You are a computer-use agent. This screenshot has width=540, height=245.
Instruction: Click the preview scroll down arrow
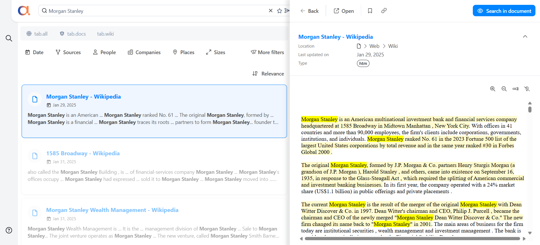pos(530,233)
